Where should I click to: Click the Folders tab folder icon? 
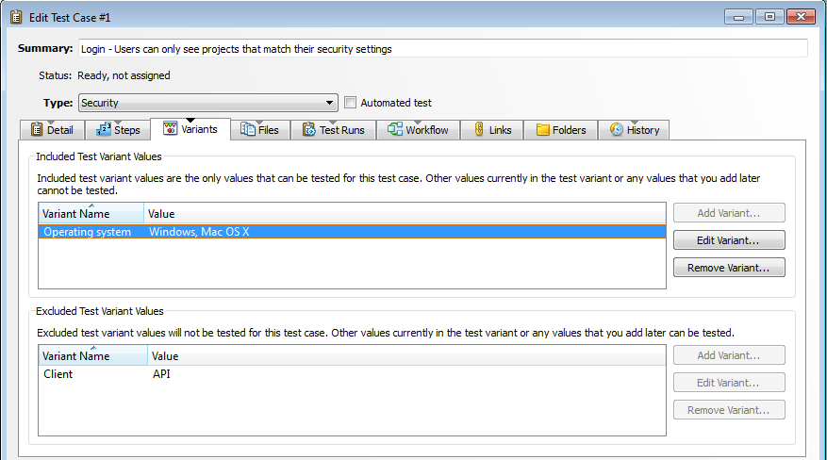point(543,130)
